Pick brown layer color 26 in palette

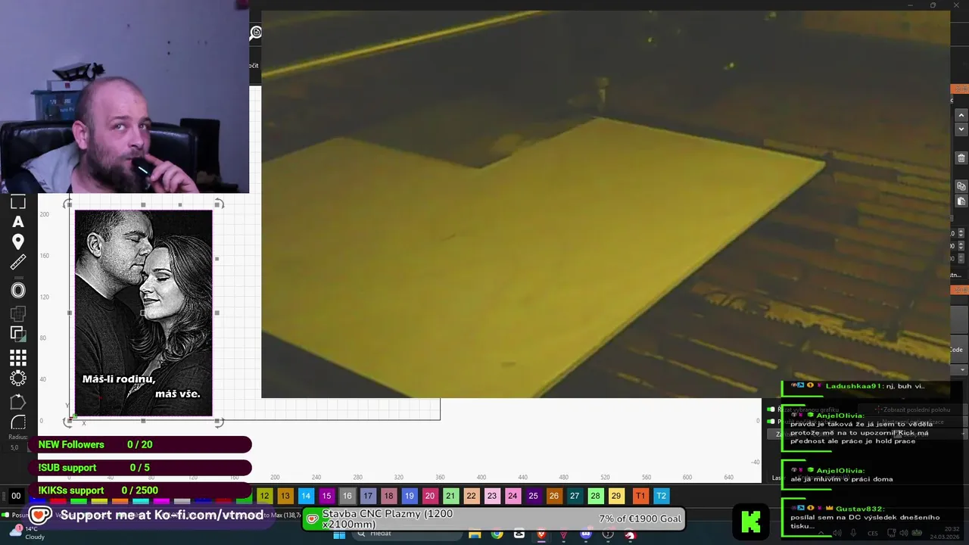(x=554, y=497)
